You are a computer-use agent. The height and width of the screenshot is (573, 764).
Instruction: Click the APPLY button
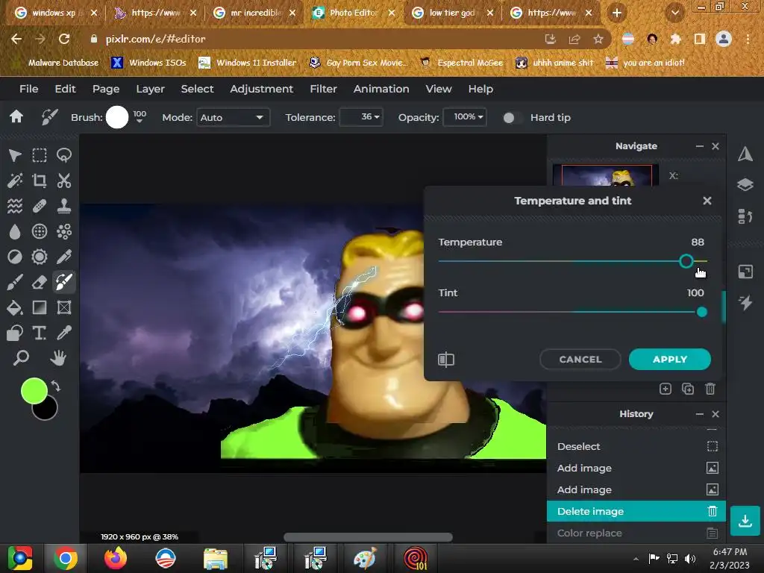[x=670, y=359]
